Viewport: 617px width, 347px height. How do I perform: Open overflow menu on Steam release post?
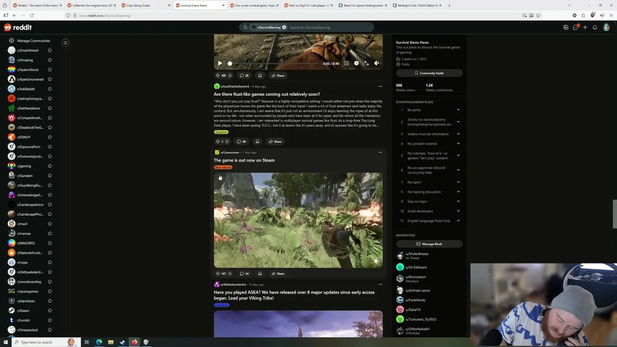[380, 152]
